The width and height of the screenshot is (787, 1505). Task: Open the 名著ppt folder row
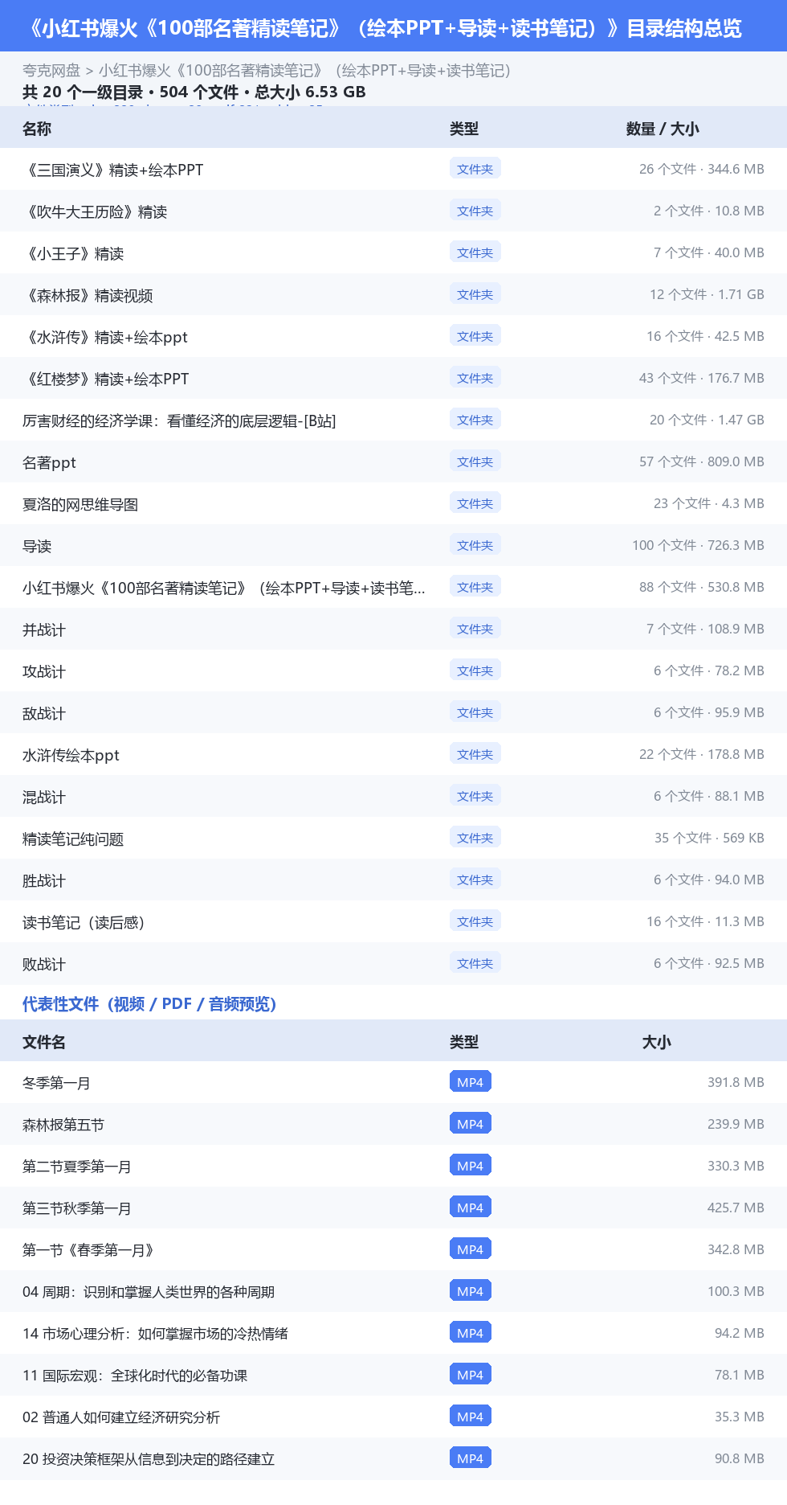[x=393, y=461]
